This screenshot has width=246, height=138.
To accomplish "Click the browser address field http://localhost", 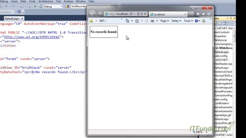I will coord(119,14).
